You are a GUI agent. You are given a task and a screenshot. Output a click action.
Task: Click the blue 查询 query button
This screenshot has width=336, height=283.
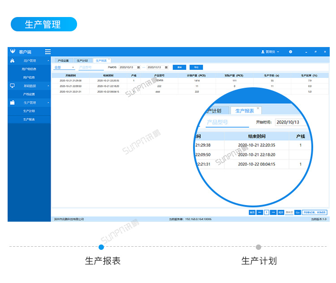(x=179, y=67)
